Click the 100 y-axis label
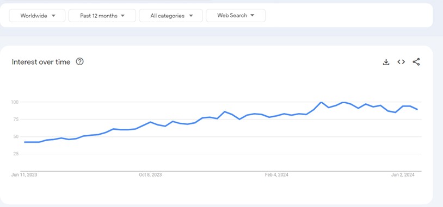 (15, 102)
